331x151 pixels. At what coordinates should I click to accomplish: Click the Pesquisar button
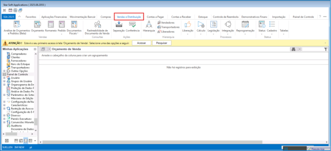pos(162,43)
